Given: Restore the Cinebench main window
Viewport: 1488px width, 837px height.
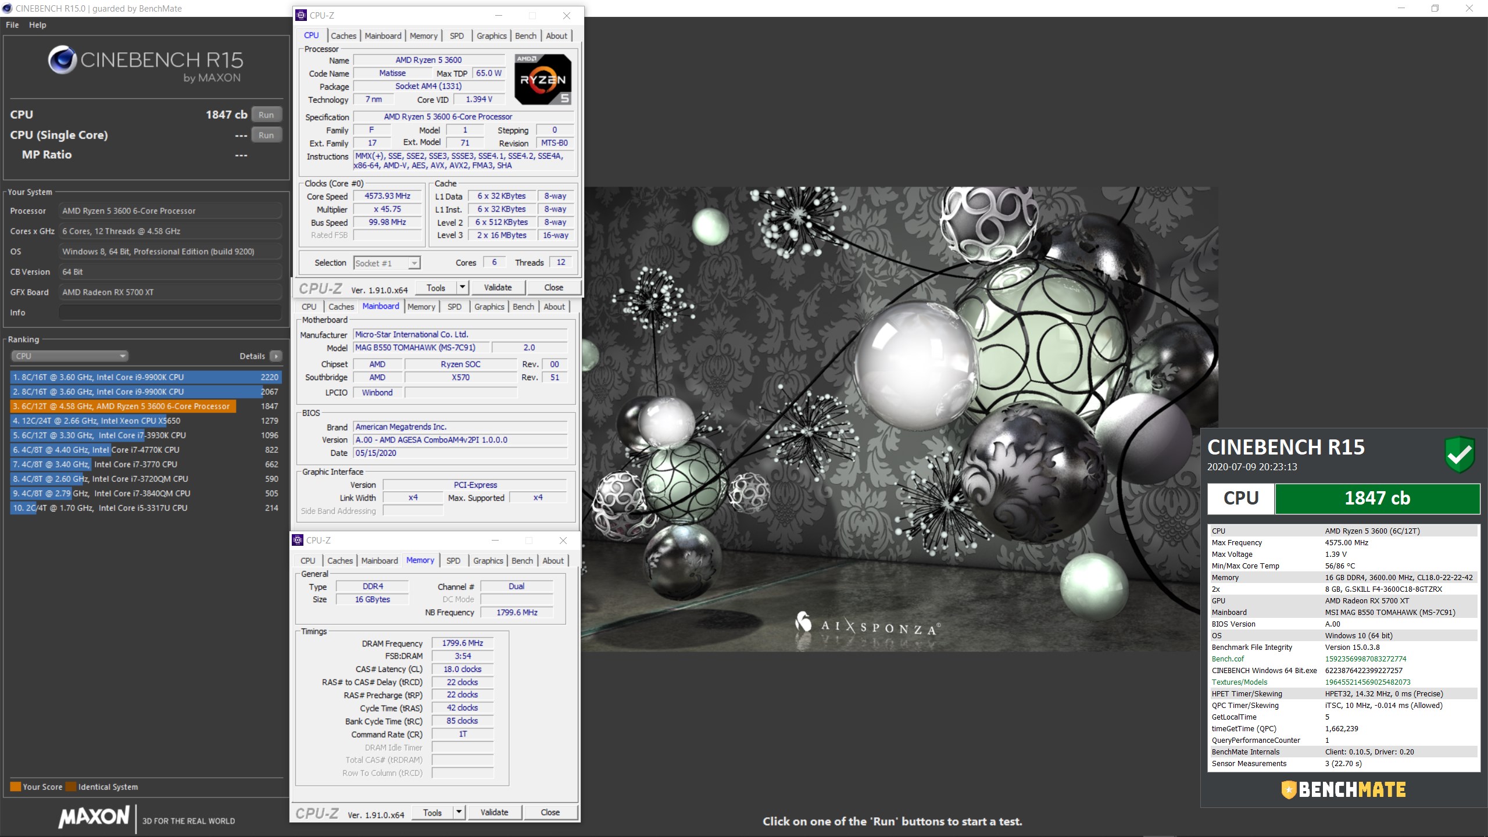Looking at the screenshot, I should tap(1435, 8).
